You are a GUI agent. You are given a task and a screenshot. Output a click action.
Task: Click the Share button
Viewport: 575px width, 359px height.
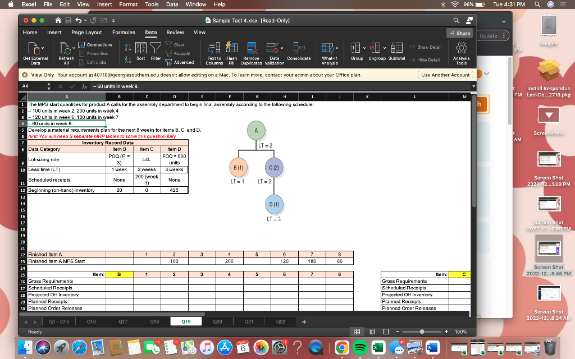(460, 33)
